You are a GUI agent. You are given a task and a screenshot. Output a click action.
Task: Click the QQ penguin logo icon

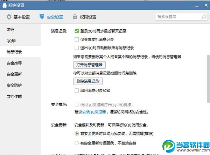pyautogui.click(x=5, y=5)
